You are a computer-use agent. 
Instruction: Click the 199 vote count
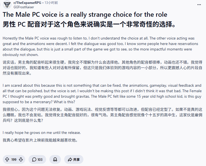click(14, 159)
